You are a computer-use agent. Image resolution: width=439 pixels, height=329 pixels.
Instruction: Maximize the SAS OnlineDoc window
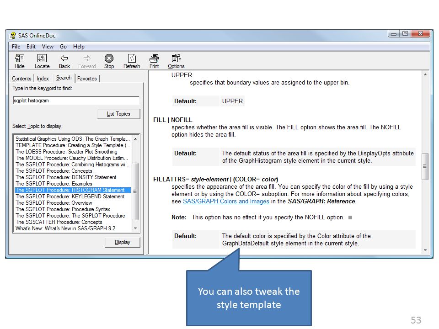click(405, 34)
